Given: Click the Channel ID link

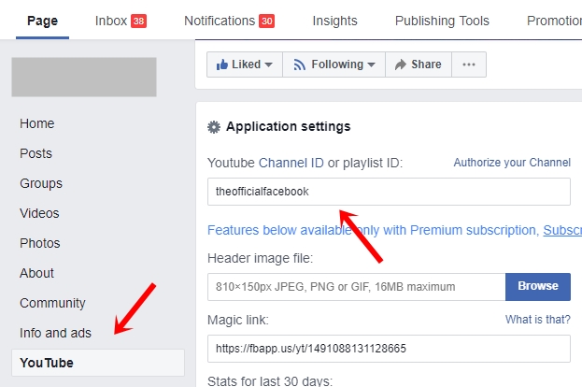Looking at the screenshot, I should (x=291, y=163).
